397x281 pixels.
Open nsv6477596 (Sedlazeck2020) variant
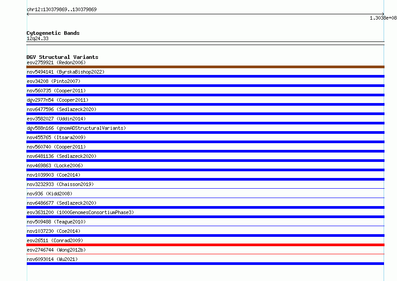[x=62, y=109]
